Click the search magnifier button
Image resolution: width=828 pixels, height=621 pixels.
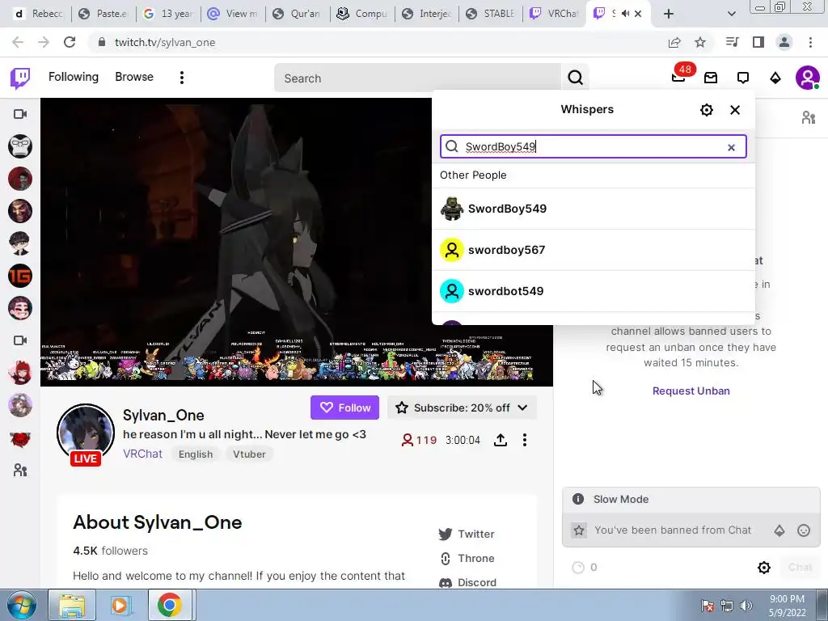[x=575, y=78]
